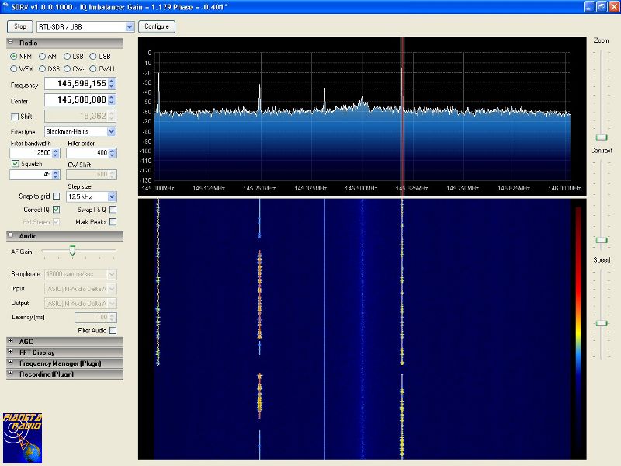621x466 pixels.
Task: Expand the AGC panel
Action: [x=11, y=341]
